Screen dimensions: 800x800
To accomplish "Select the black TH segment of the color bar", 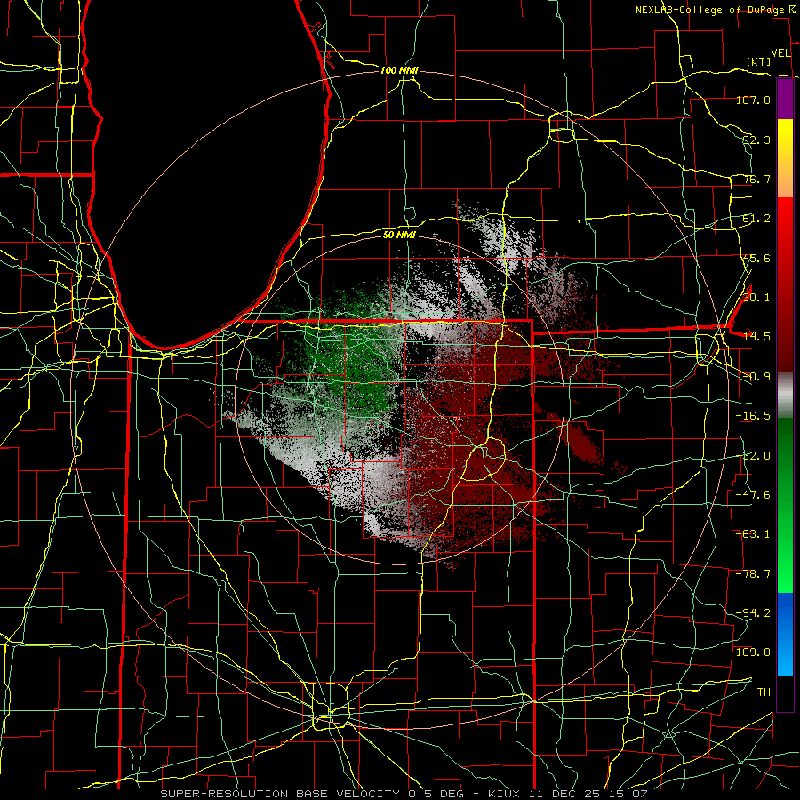I will 785,692.
